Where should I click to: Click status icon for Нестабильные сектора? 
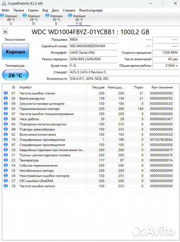click(x=6, y=170)
